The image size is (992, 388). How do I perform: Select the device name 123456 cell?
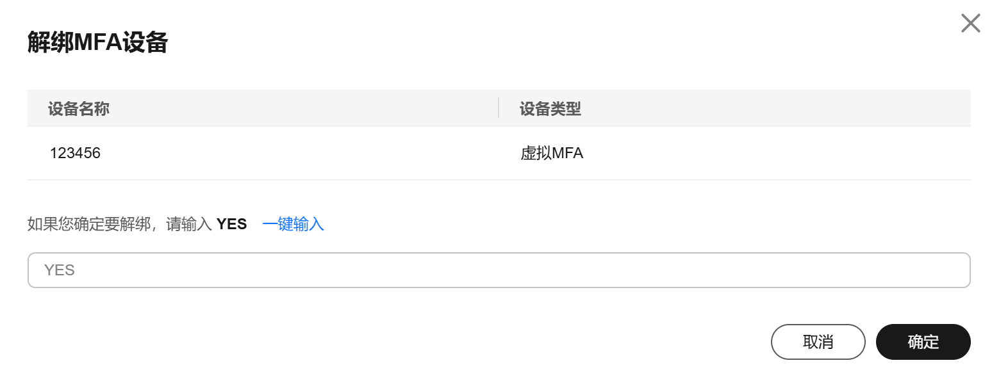click(75, 154)
